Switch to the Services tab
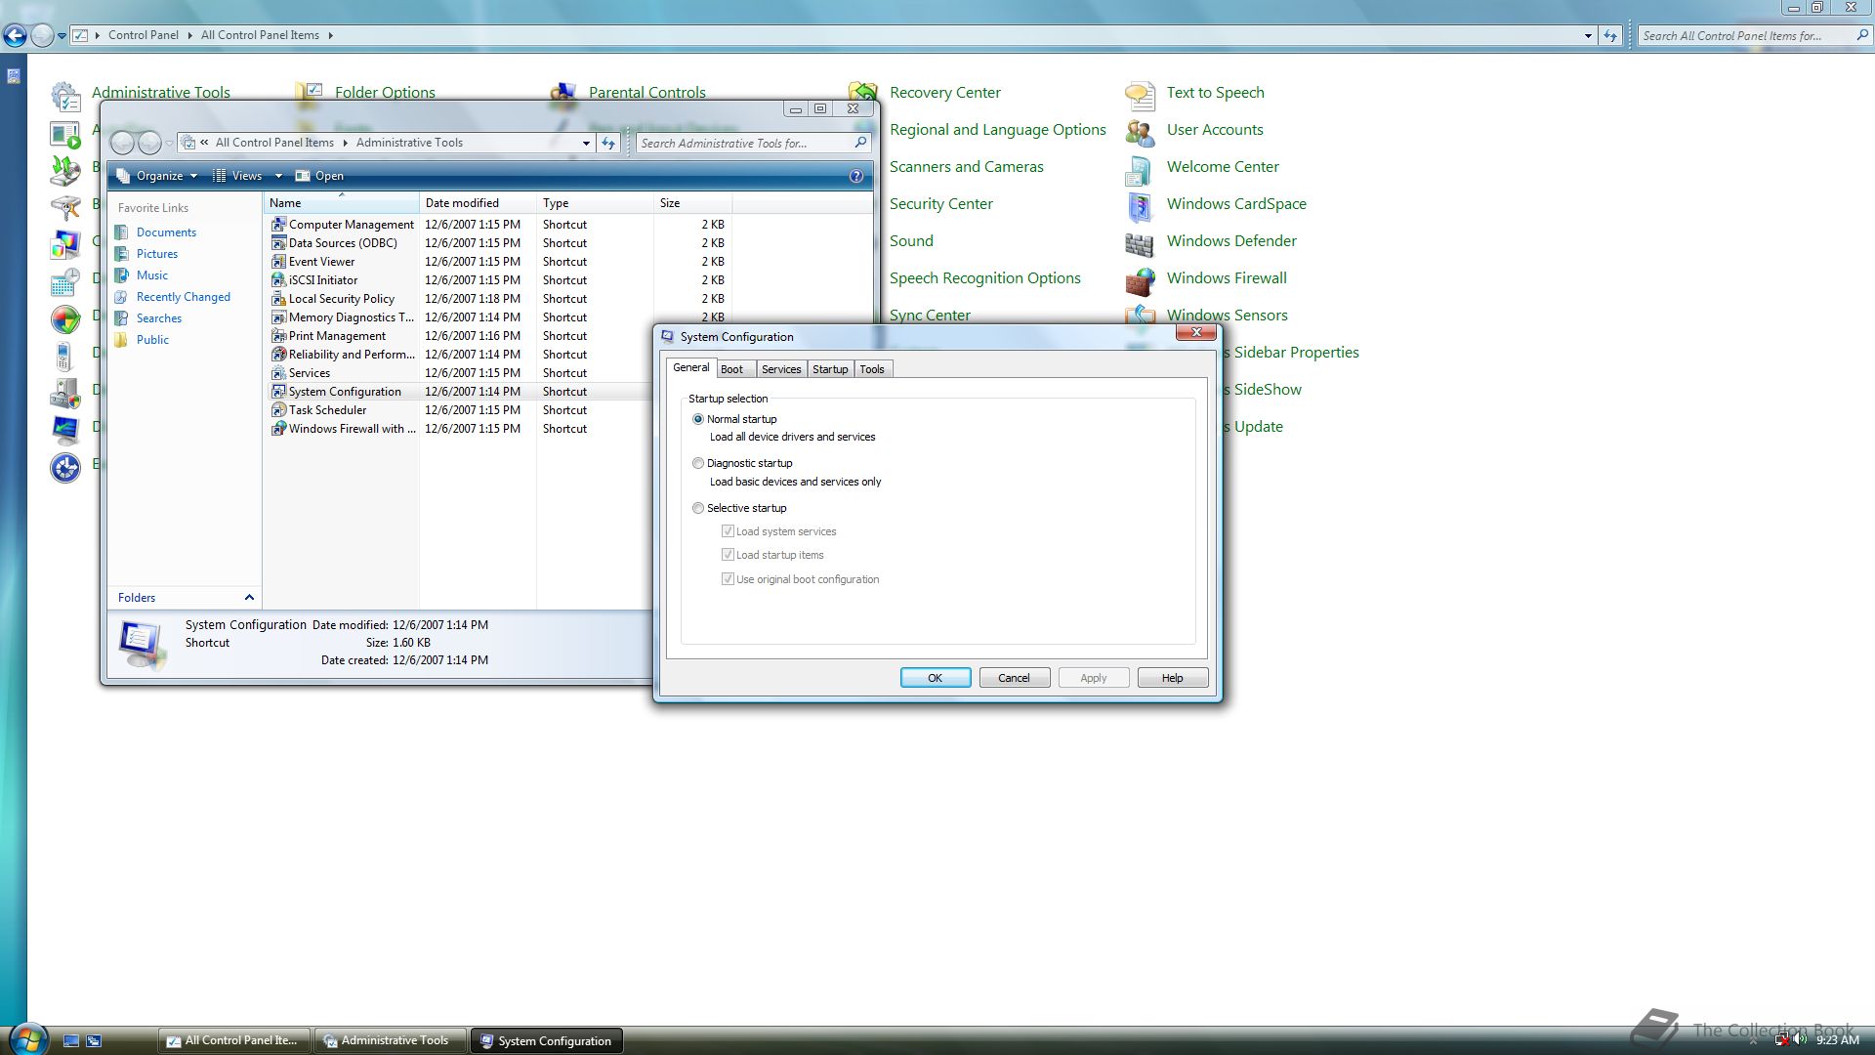 (x=781, y=369)
